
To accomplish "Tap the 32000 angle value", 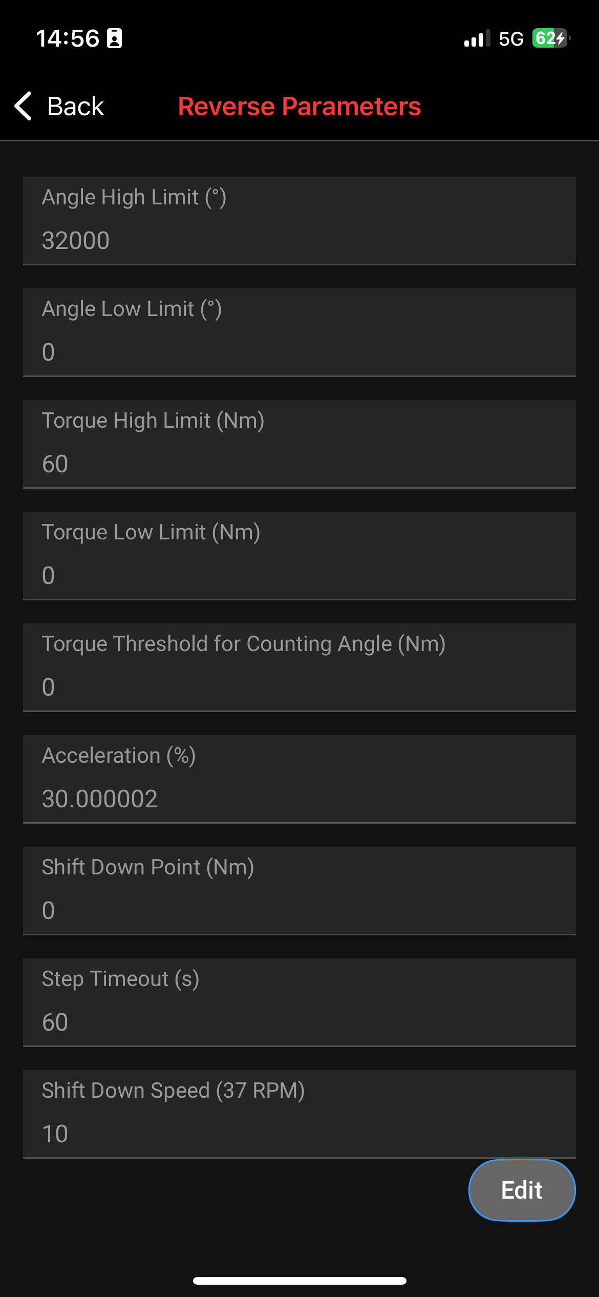I will point(76,241).
